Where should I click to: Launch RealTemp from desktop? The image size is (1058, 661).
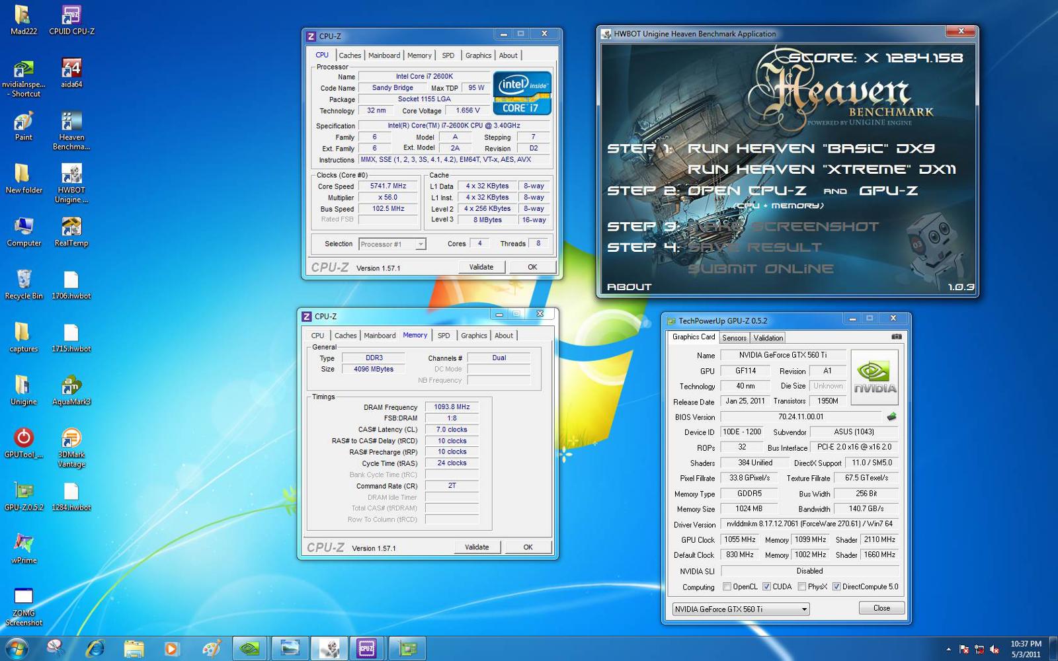[x=71, y=231]
